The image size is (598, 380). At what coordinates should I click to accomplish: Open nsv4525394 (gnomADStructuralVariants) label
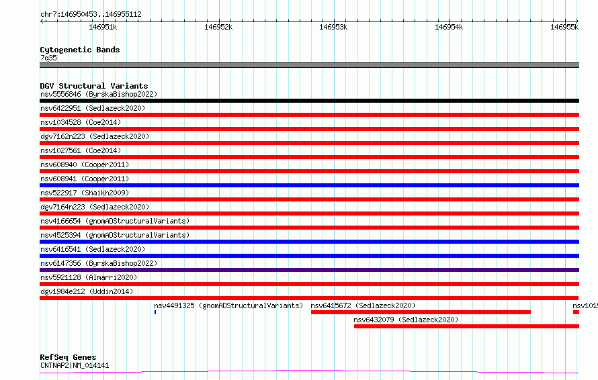tap(115, 235)
